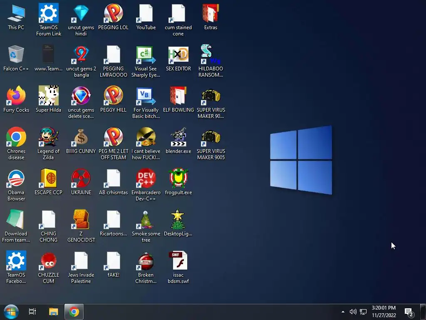Viewport: 426px width, 320px height.
Task: Launch the ELF BOWLING icon
Action: tap(178, 99)
